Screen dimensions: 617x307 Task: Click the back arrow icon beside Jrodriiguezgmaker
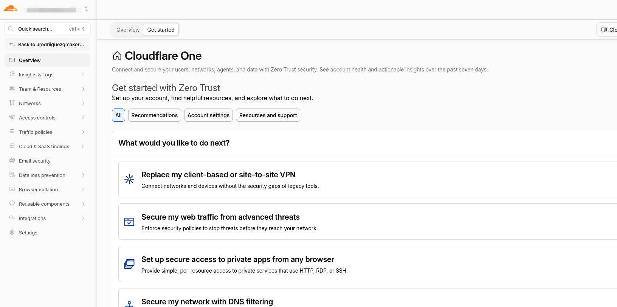pyautogui.click(x=12, y=44)
